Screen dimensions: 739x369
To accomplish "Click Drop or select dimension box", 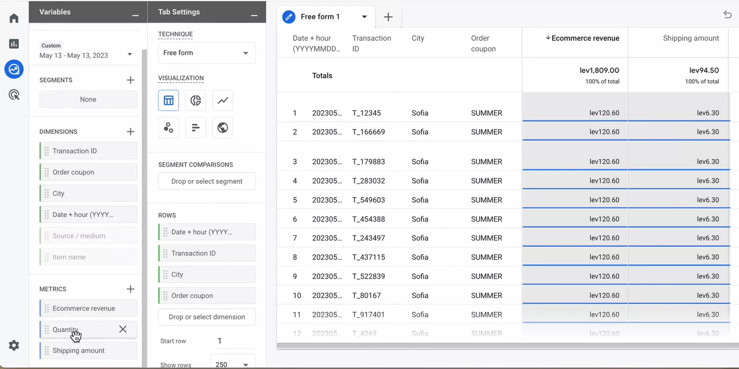I will (x=207, y=316).
